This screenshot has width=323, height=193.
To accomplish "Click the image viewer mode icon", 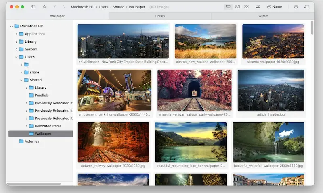I will 258,7.
